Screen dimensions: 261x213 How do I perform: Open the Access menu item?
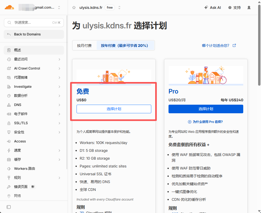[x=34, y=141]
